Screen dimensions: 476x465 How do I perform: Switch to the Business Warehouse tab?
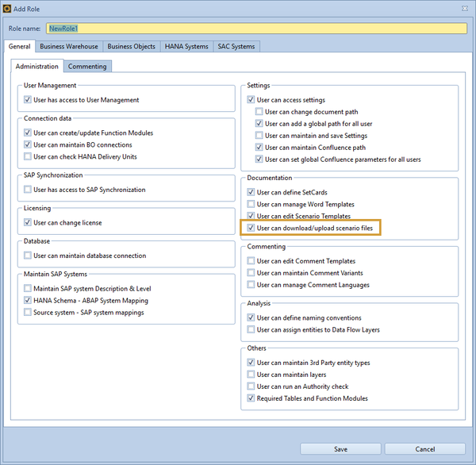tap(69, 47)
